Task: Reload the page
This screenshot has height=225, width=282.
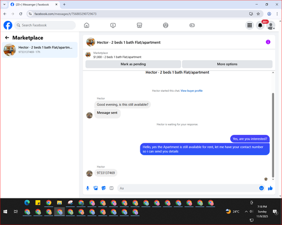Action: (21, 14)
